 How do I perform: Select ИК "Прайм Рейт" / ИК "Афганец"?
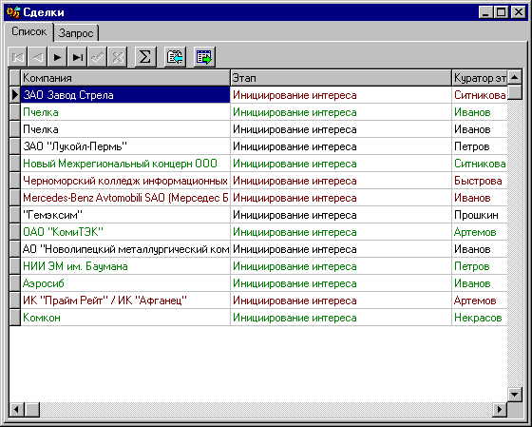point(125,301)
